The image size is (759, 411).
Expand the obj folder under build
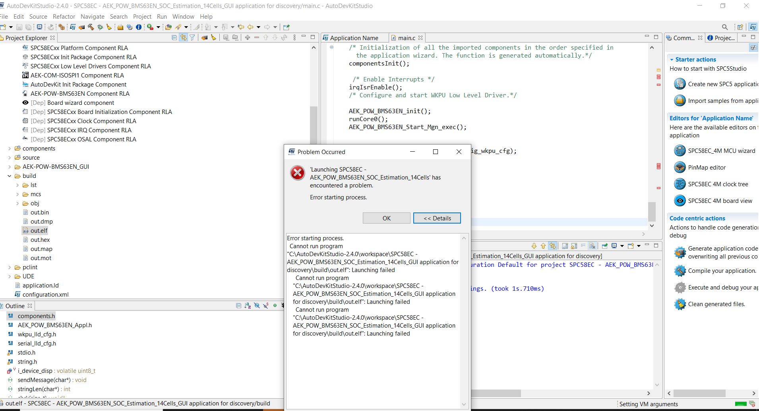(17, 203)
